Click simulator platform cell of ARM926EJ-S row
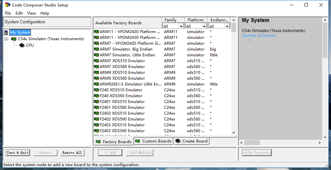The width and height of the screenshot is (331, 170). (x=196, y=84)
